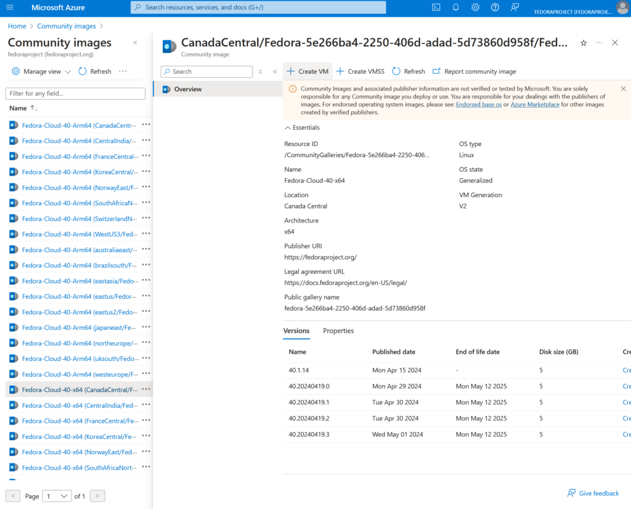Viewport: 631px width, 509px height.
Task: Favorite this image with the star icon
Action: 584,43
